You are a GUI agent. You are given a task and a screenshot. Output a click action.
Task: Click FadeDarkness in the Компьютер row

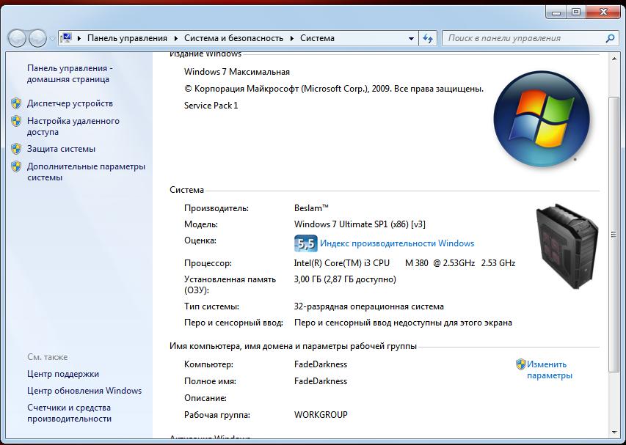[321, 364]
